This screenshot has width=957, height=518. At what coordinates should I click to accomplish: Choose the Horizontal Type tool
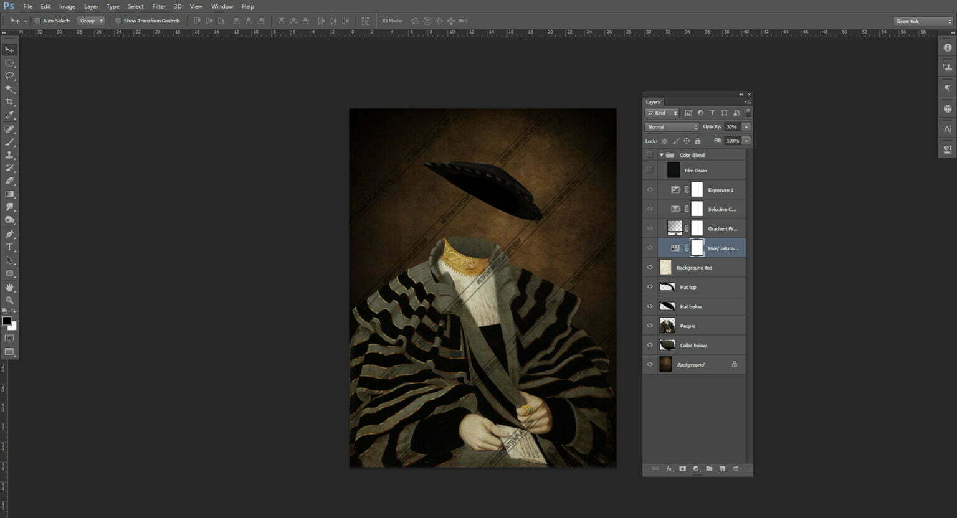pyautogui.click(x=10, y=247)
